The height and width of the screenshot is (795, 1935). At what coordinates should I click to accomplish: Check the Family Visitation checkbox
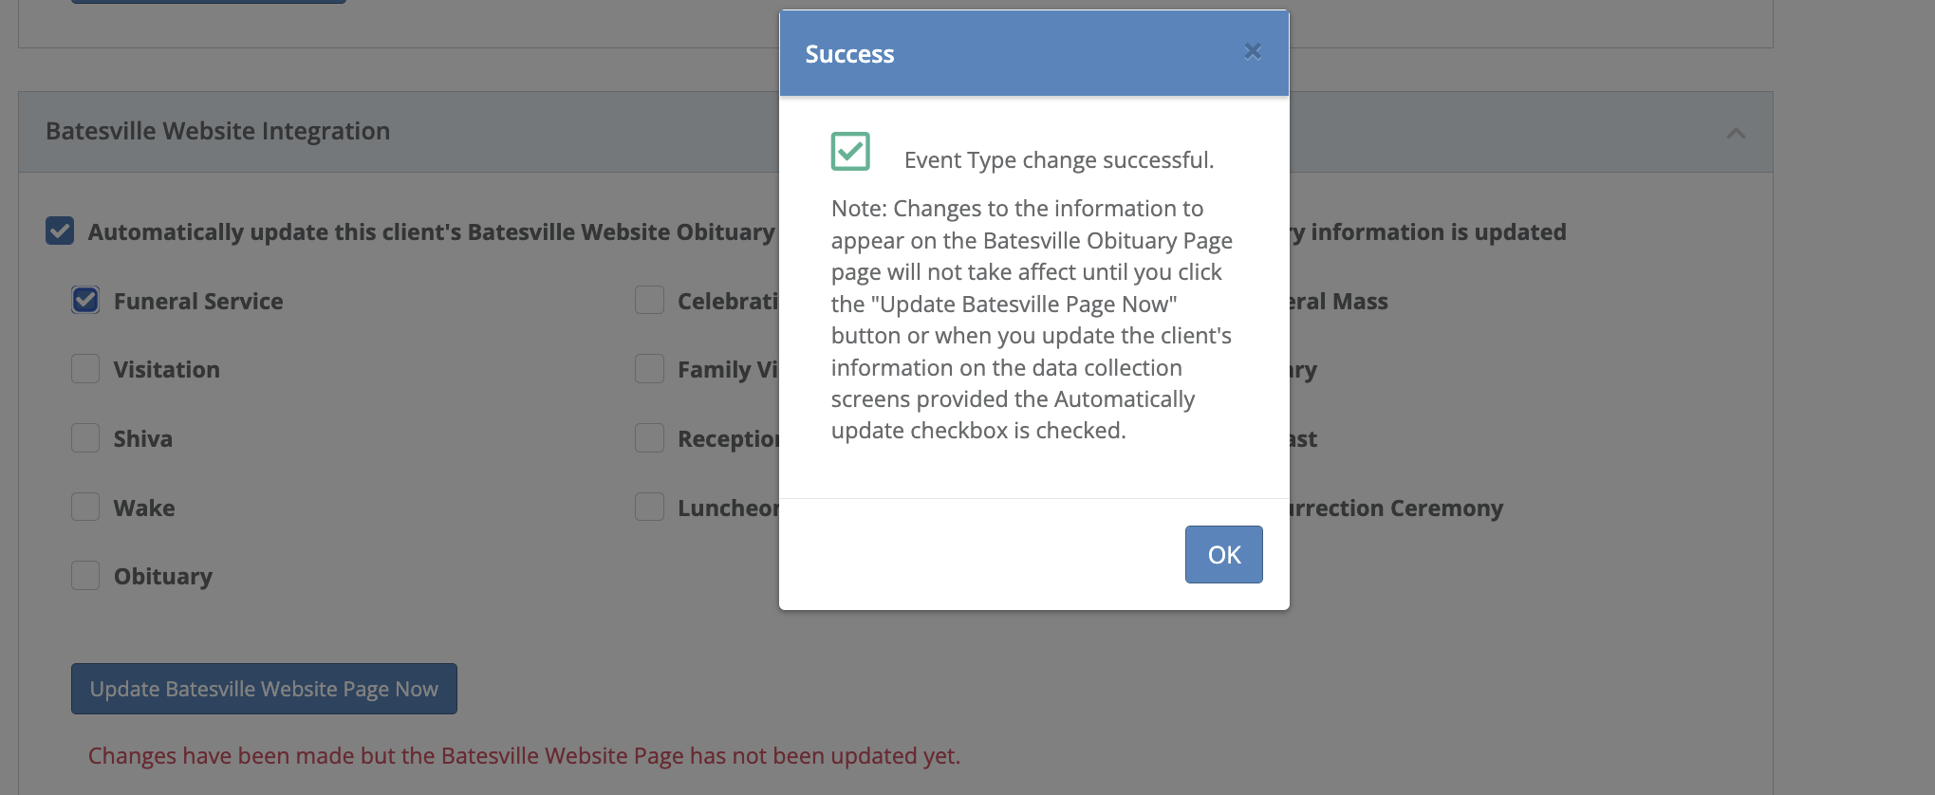(649, 369)
